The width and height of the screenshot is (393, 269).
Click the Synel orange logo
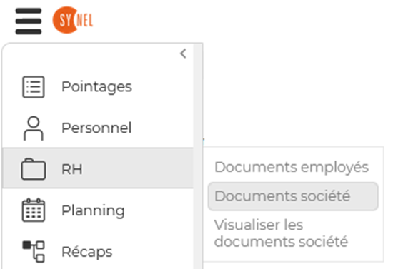pos(73,20)
